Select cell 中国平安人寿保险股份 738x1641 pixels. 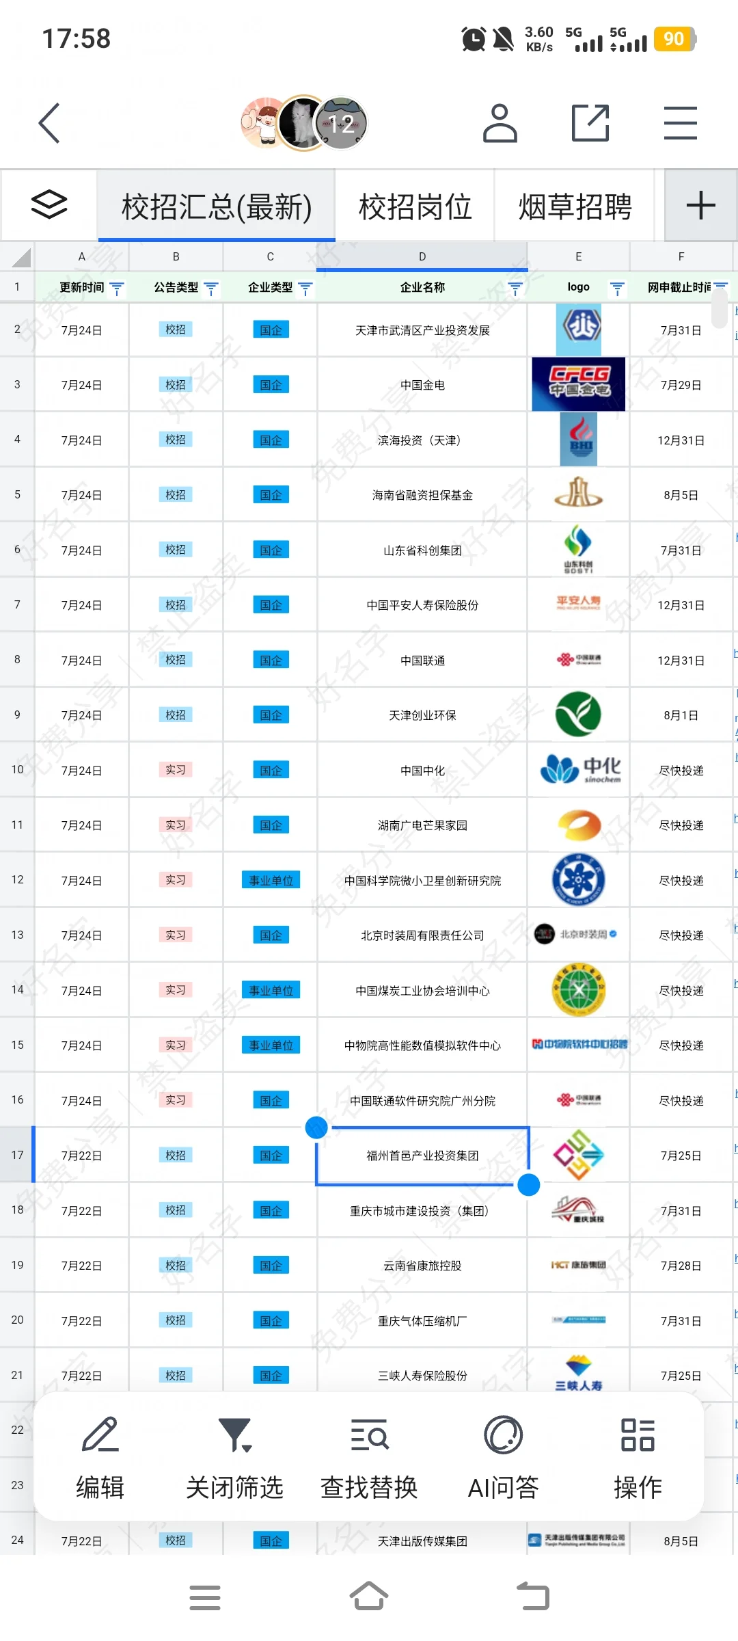422,605
